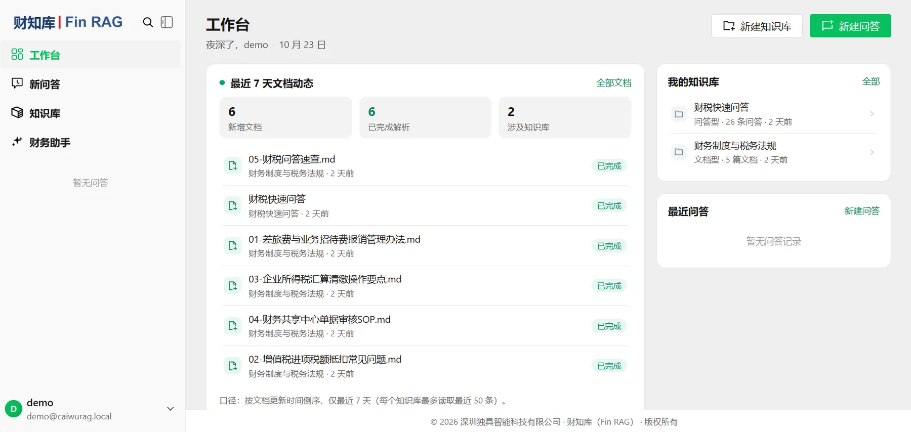Image resolution: width=911 pixels, height=432 pixels.
Task: Go to 工作台 in the sidebar
Action: (91, 55)
